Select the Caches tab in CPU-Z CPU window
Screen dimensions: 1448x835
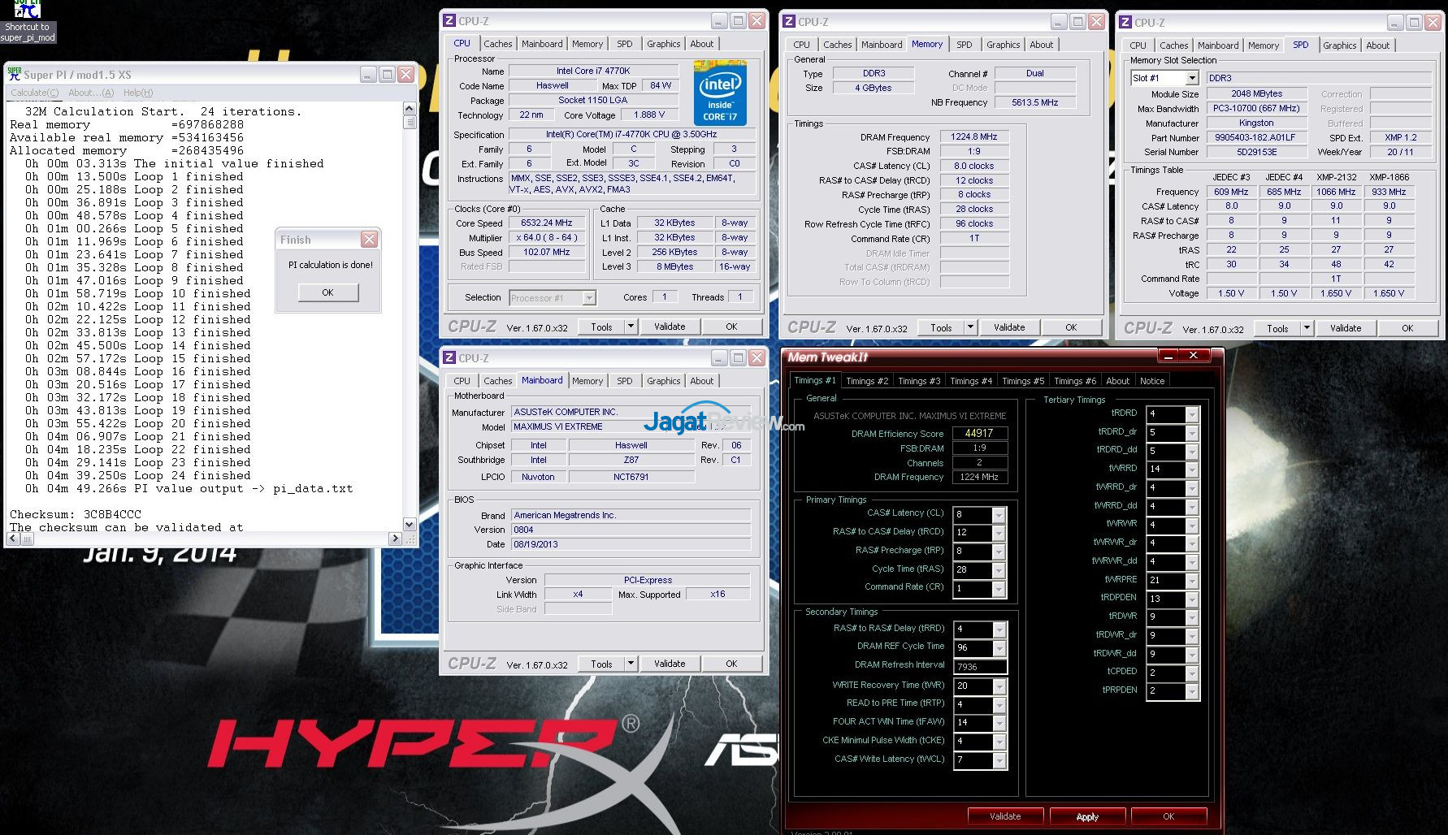point(497,44)
